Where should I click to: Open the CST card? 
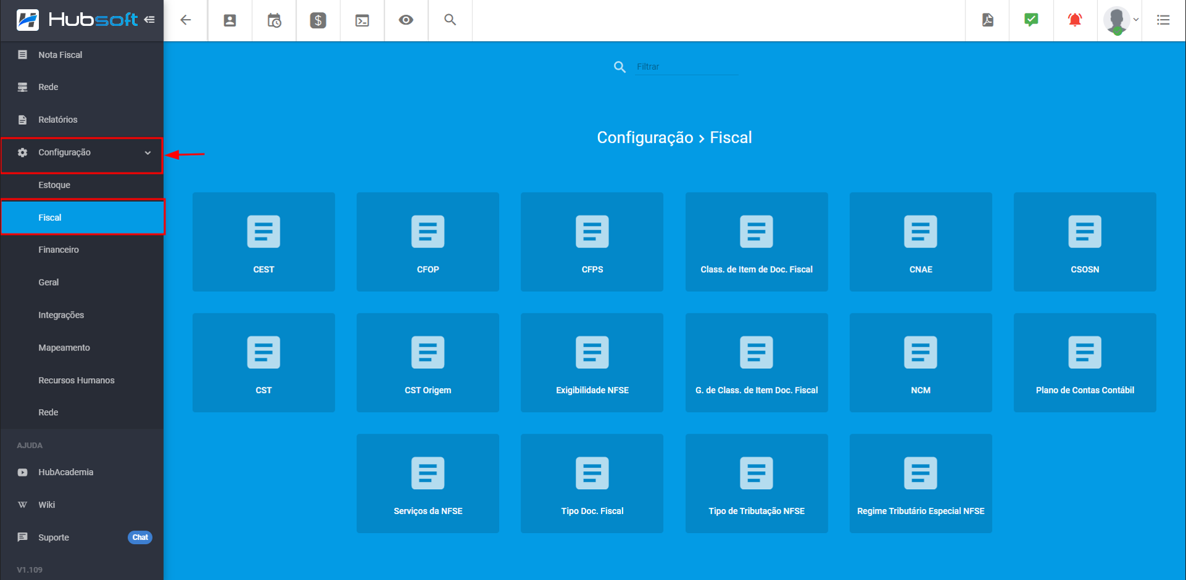click(264, 363)
